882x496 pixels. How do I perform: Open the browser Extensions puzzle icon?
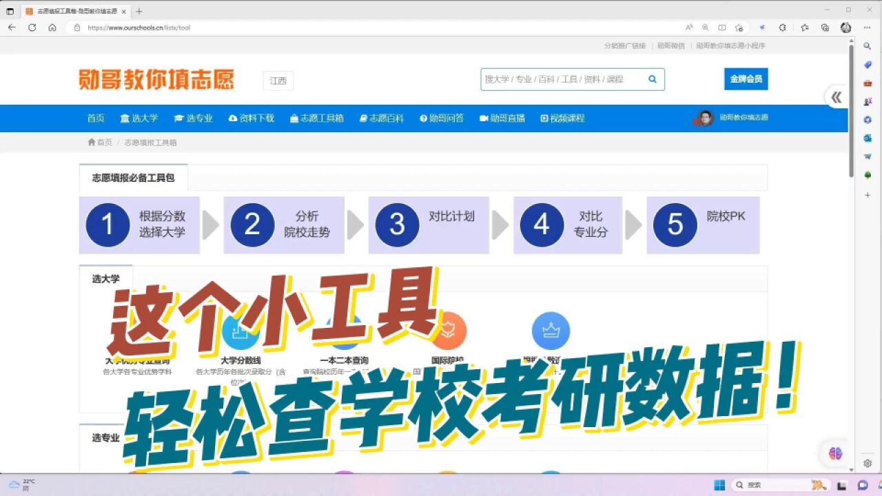[x=783, y=28]
